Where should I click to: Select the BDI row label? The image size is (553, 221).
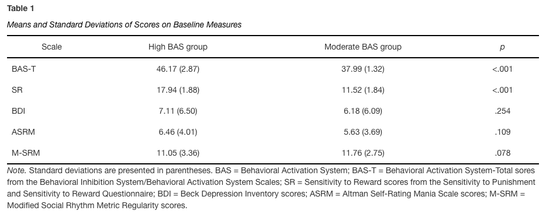18,111
